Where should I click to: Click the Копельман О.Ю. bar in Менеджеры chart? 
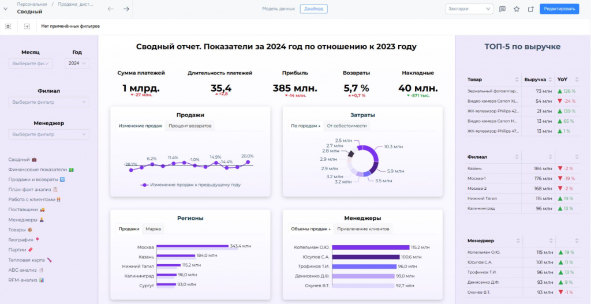[370, 247]
